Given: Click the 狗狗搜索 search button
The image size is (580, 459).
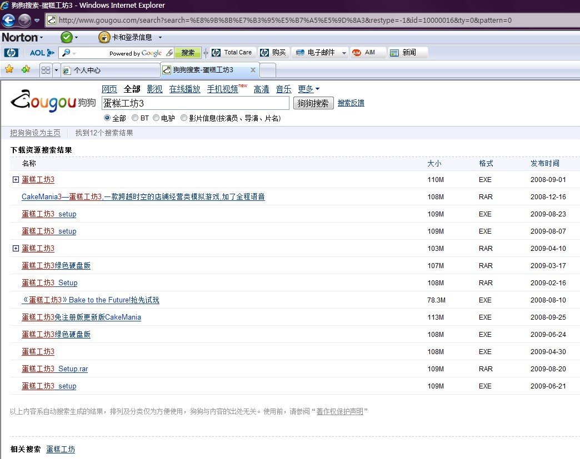Looking at the screenshot, I should click(313, 103).
